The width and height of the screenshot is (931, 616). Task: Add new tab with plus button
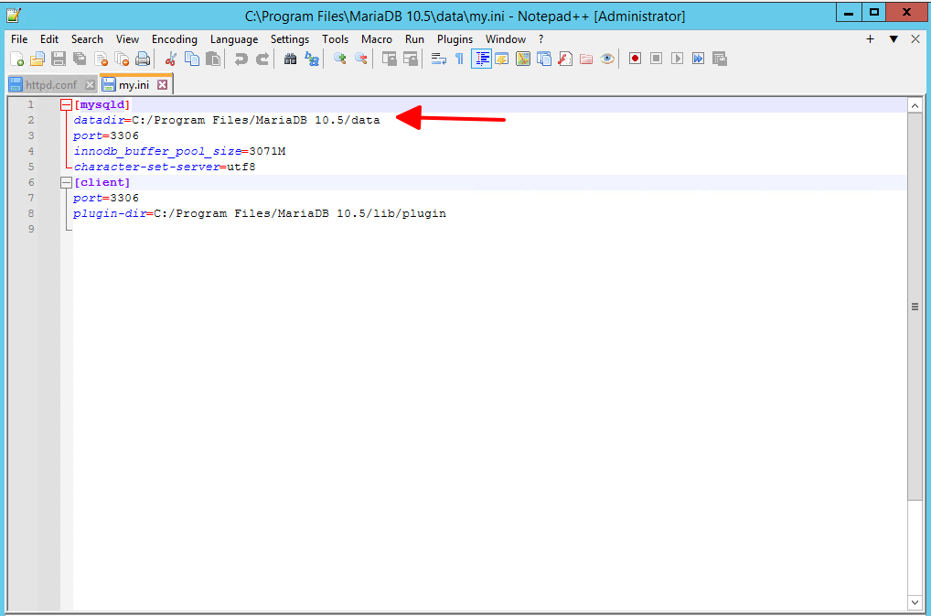pos(870,39)
